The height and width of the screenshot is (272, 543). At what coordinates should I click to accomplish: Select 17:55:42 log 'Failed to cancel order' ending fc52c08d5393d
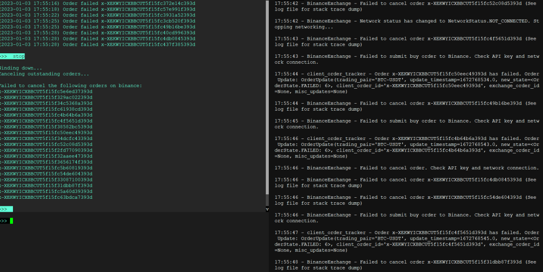click(x=405, y=6)
